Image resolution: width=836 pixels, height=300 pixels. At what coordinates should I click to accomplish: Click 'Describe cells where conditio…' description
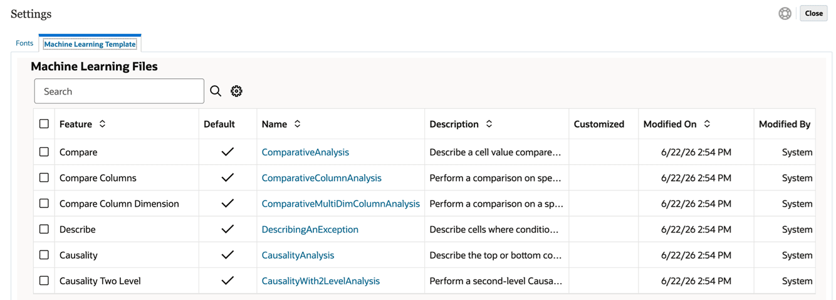494,229
